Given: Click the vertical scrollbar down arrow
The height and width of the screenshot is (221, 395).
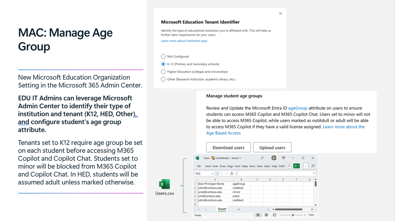Looking at the screenshot, I should 316,205.
